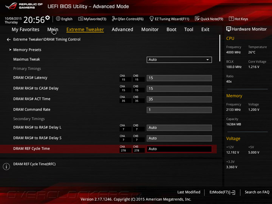Click the memory capacity 16384 MB value
Image resolution: width=272 pixels, height=204 pixels.
tap(234, 124)
